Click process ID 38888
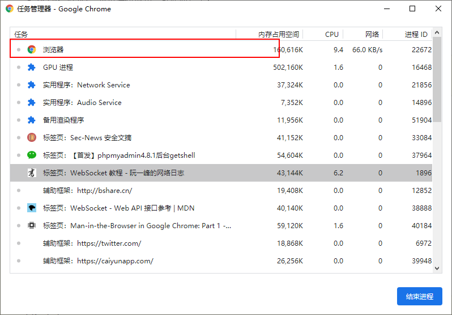This screenshot has width=452, height=315. click(422, 208)
